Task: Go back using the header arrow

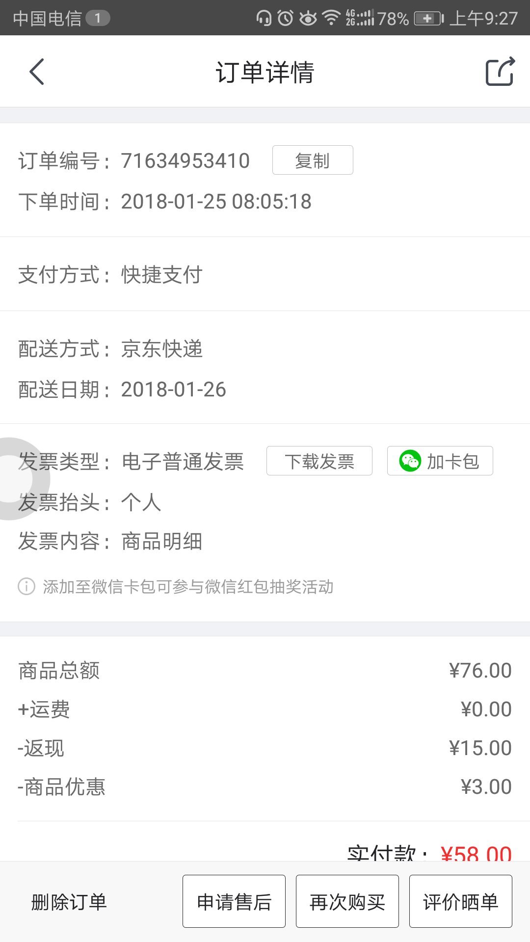Action: coord(37,72)
